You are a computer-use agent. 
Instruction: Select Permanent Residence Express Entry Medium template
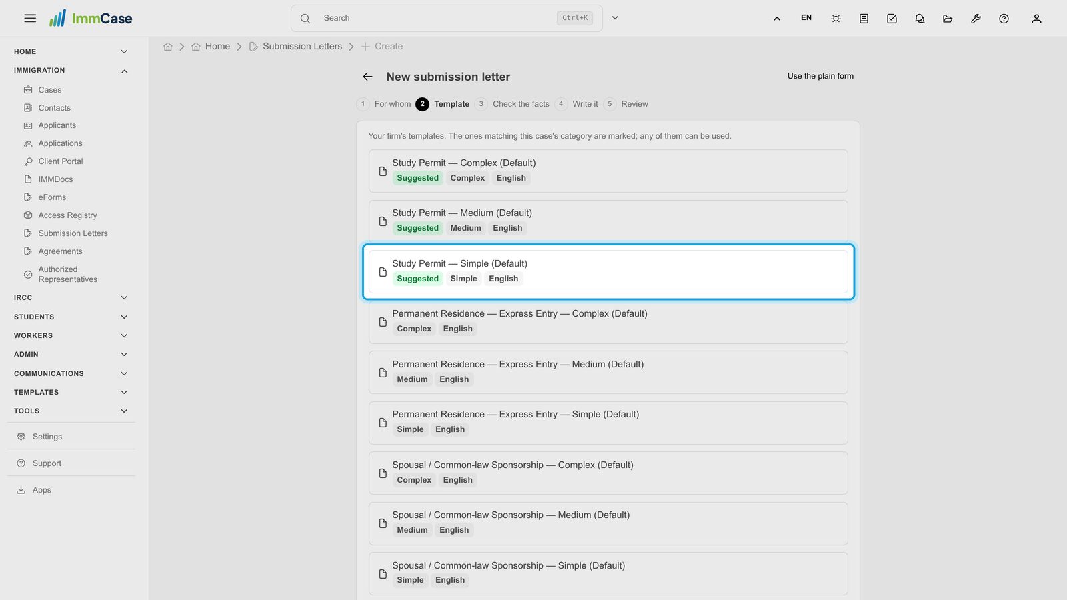coord(608,373)
